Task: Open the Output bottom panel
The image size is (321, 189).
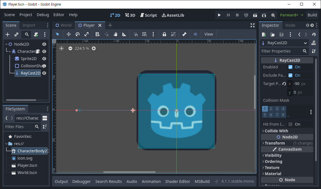Action: (61, 181)
